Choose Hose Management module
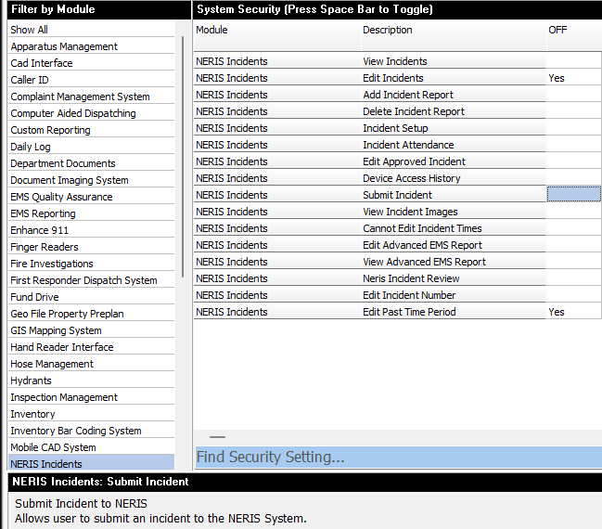Image resolution: width=602 pixels, height=529 pixels. click(x=92, y=364)
